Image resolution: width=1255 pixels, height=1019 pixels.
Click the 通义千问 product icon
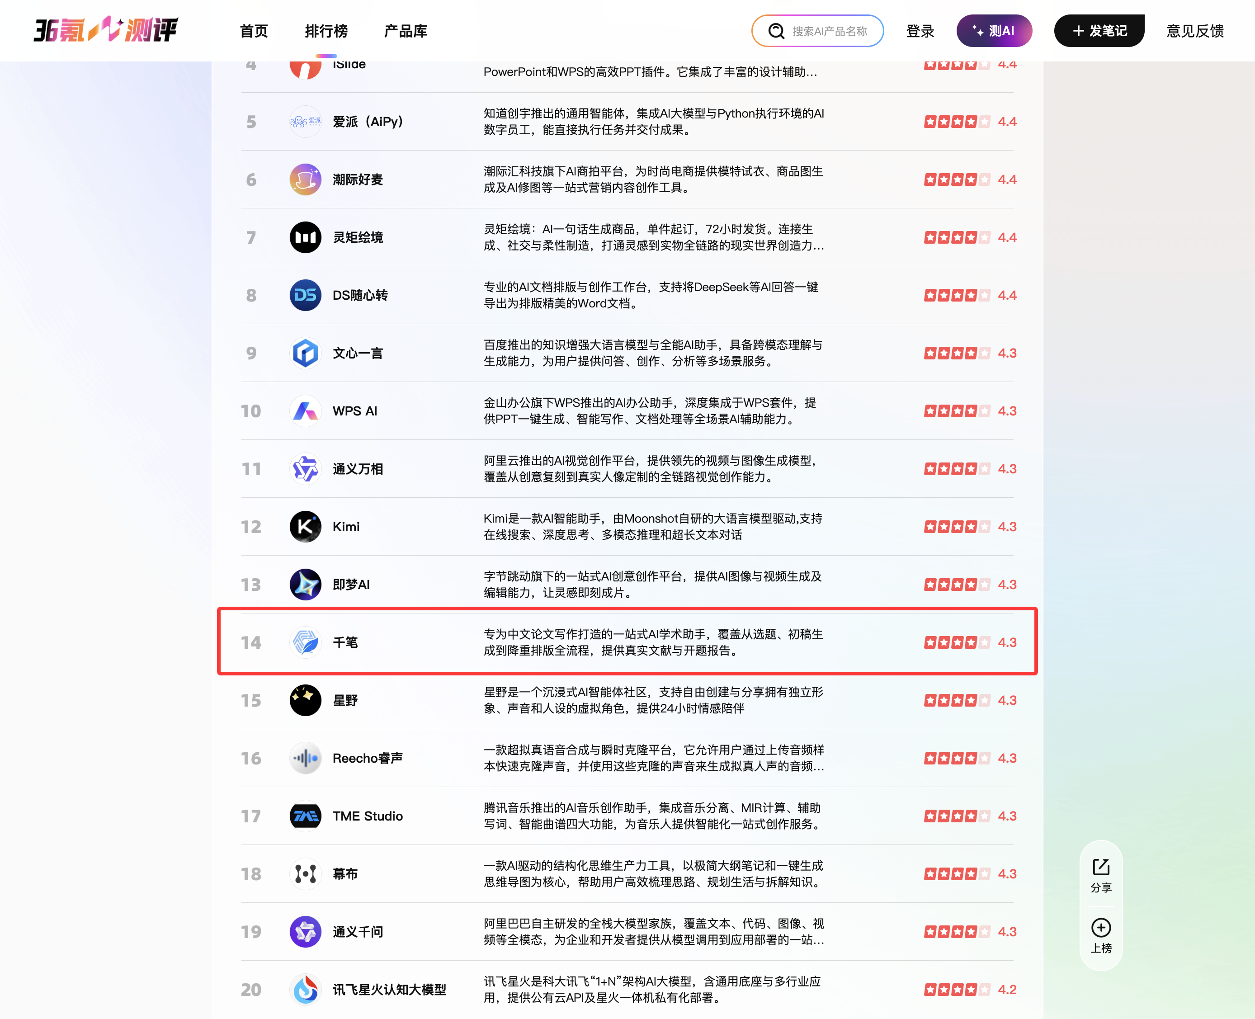click(305, 932)
